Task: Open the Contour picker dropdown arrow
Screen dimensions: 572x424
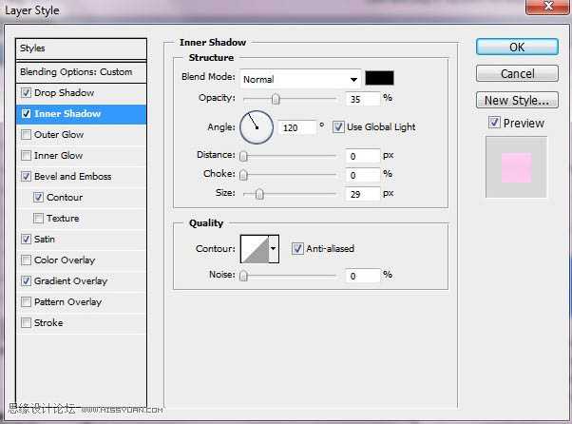Action: [274, 249]
